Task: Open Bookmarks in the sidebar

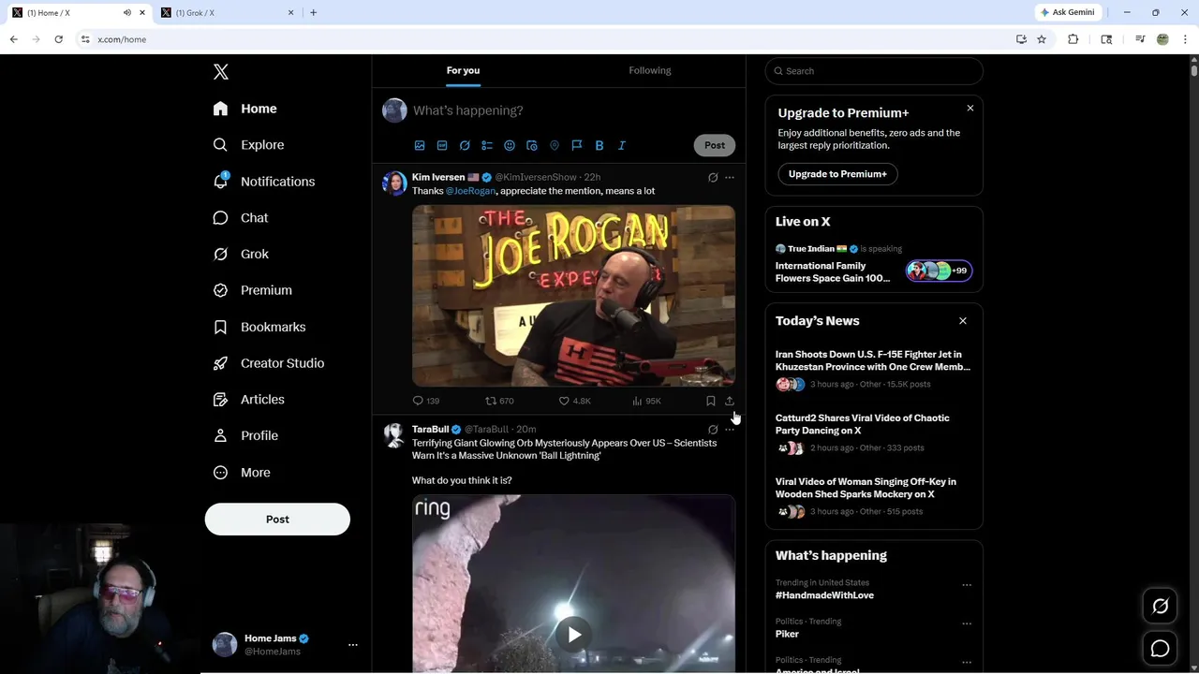Action: point(259,327)
